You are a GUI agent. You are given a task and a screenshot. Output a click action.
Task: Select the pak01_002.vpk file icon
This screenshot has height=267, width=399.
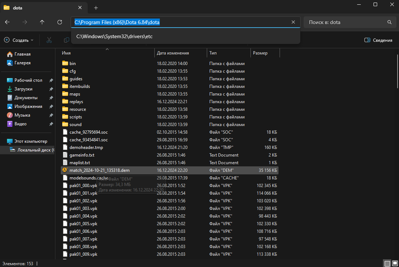pos(65,201)
